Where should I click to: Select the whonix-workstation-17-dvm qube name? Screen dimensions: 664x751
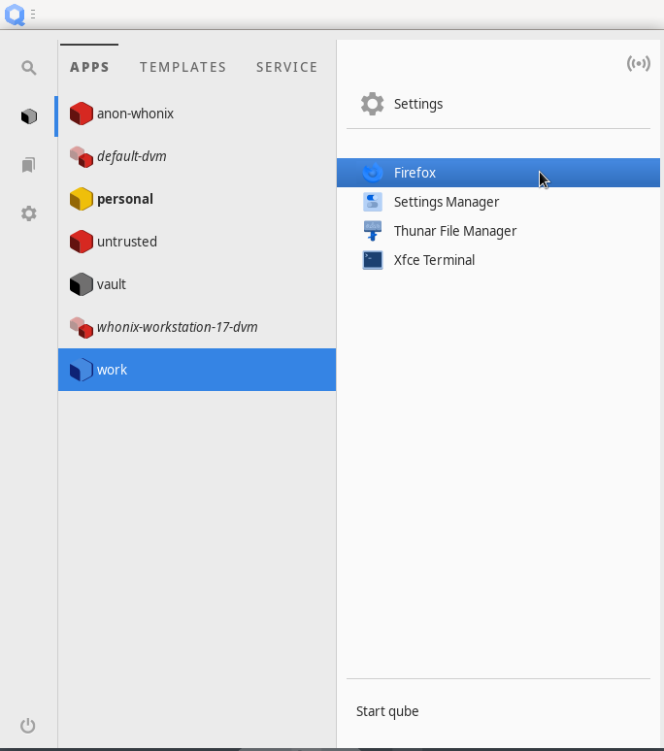[x=178, y=327]
